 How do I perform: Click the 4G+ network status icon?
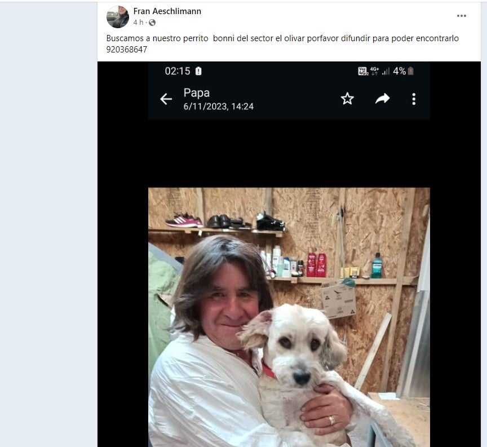coord(375,71)
